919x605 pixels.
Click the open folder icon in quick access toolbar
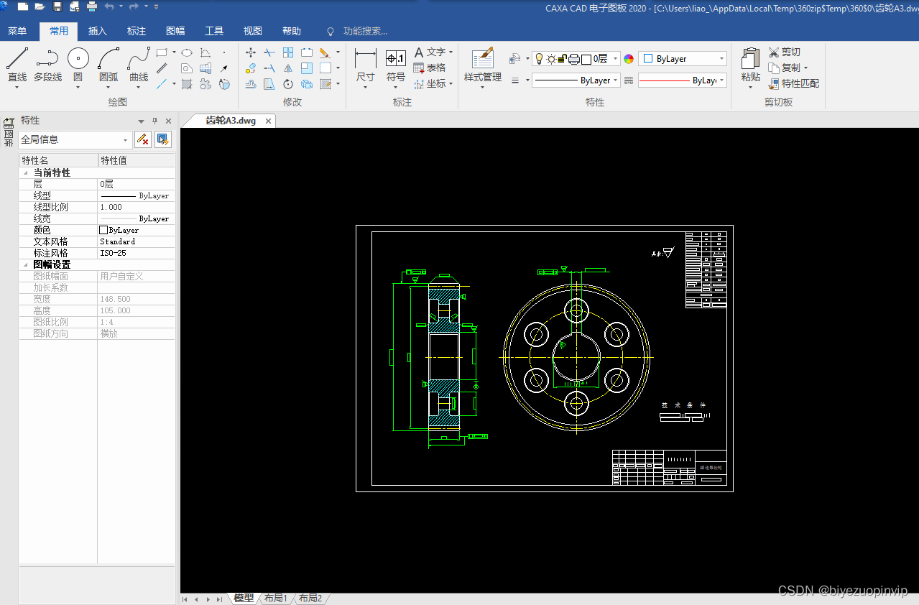pos(40,6)
